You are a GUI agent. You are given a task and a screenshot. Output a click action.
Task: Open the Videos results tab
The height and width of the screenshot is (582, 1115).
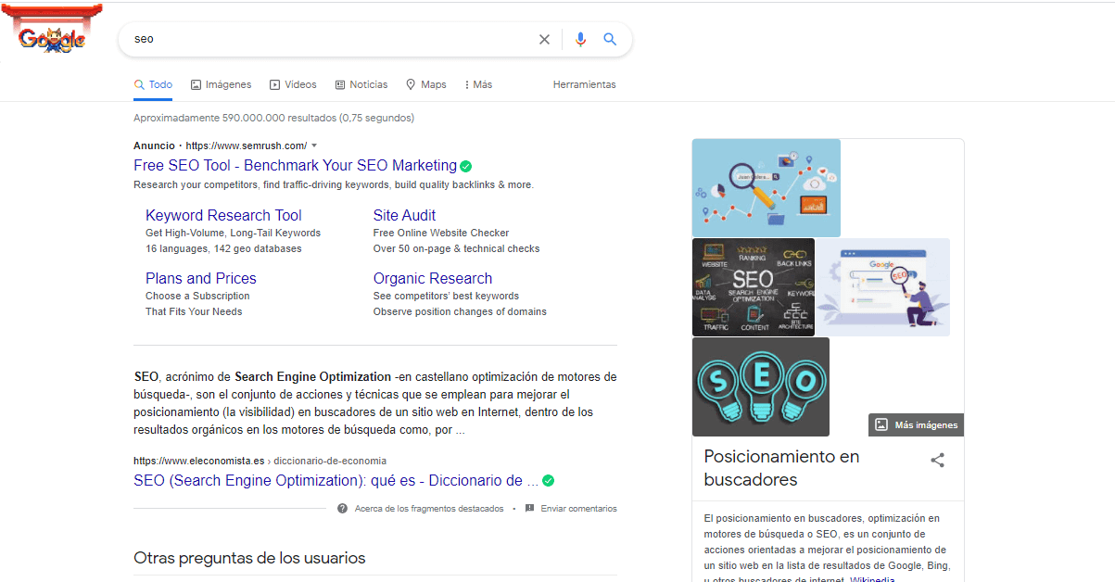[293, 84]
